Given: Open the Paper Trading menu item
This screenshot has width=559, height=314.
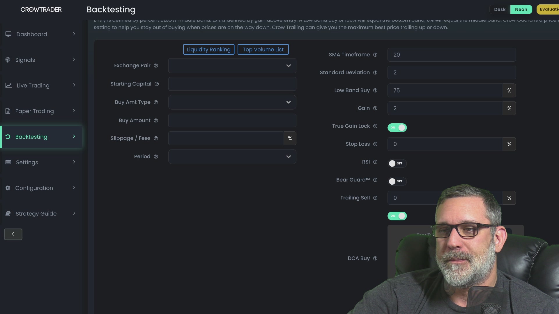Looking at the screenshot, I should pyautogui.click(x=42, y=111).
